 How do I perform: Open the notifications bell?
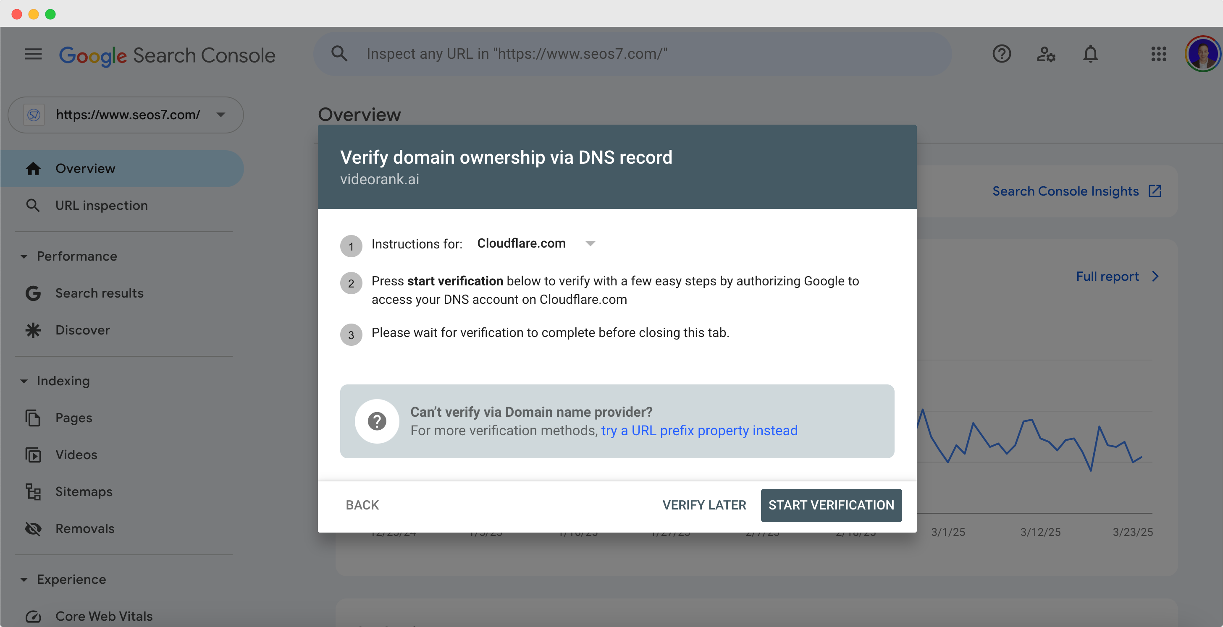1090,54
